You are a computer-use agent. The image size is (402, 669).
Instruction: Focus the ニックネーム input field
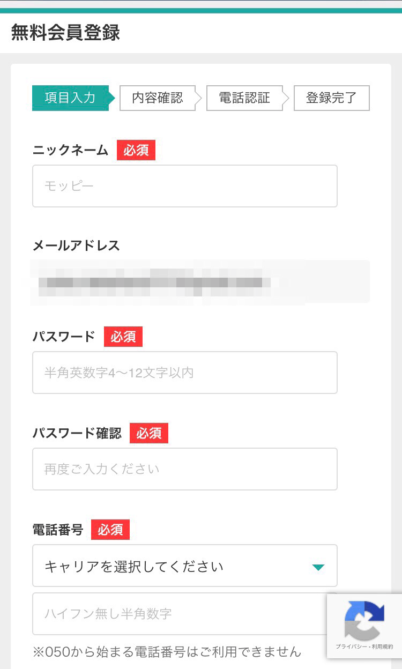point(184,186)
